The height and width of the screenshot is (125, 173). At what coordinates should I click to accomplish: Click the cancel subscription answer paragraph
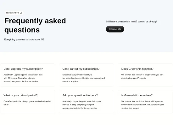pos(84,78)
